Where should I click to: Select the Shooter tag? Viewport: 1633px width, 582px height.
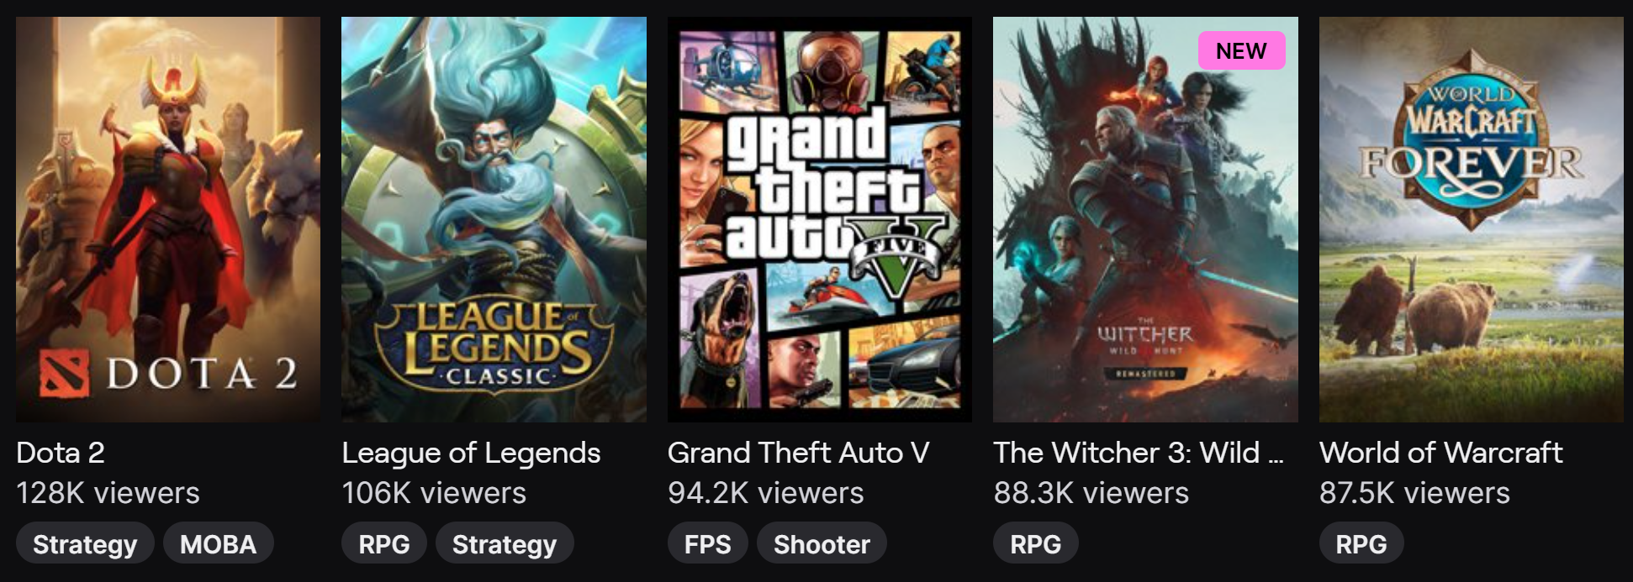pyautogui.click(x=822, y=543)
